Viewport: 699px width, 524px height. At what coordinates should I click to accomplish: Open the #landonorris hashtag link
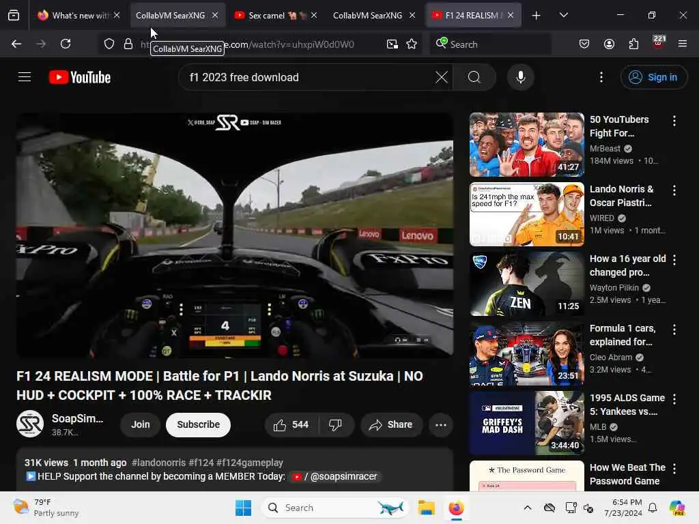pos(158,463)
